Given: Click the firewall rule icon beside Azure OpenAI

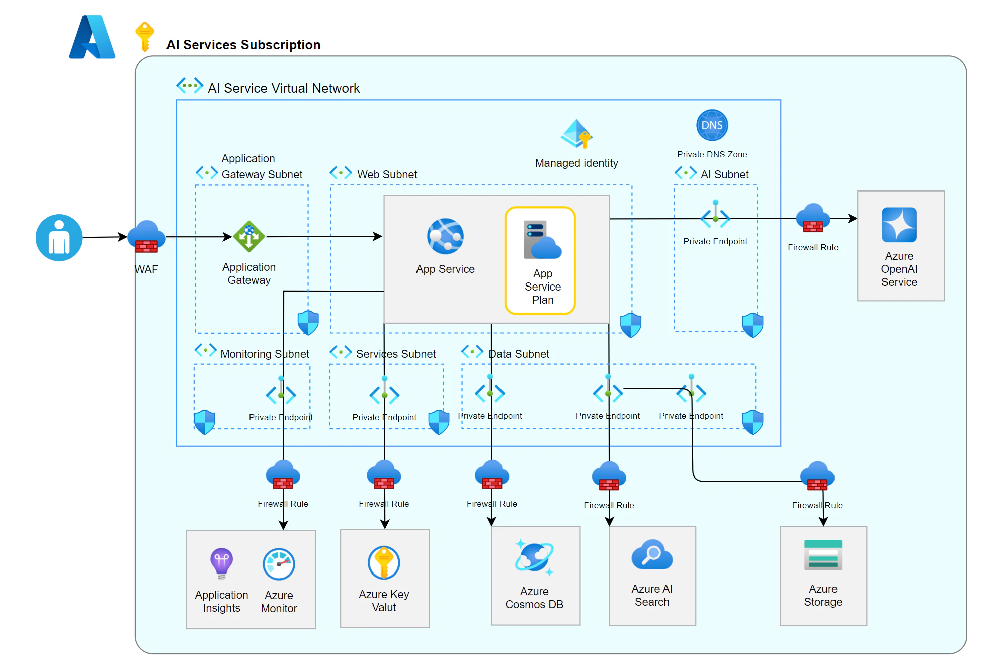Looking at the screenshot, I should (813, 218).
